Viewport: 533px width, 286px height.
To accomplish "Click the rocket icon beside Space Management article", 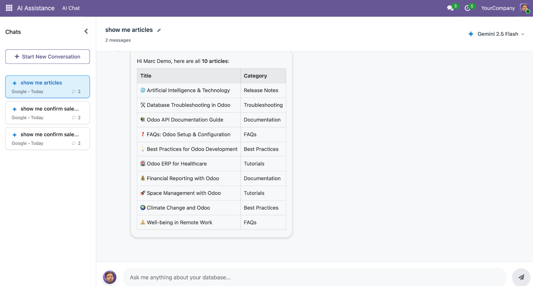I will click(143, 193).
